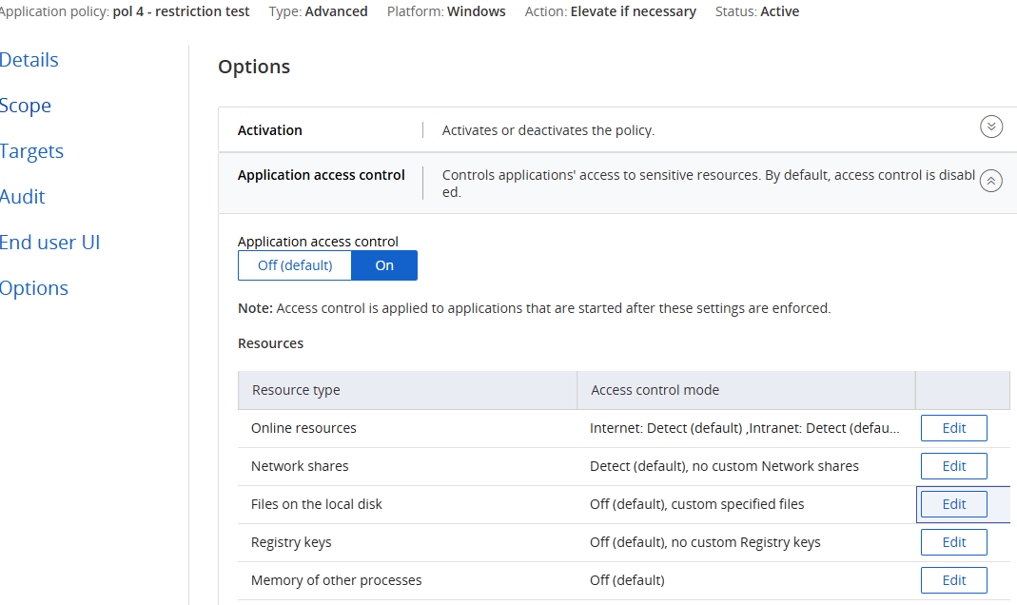Switch access control to Off (default)

295,265
